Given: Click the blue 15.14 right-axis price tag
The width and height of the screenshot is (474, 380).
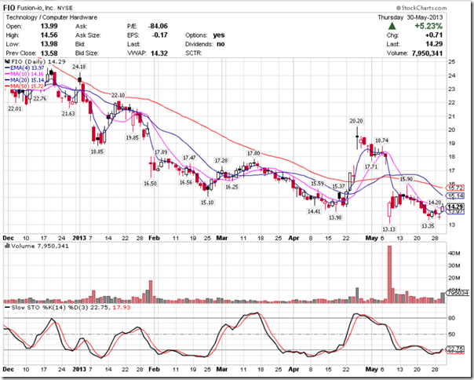Looking at the screenshot, I should [x=456, y=196].
